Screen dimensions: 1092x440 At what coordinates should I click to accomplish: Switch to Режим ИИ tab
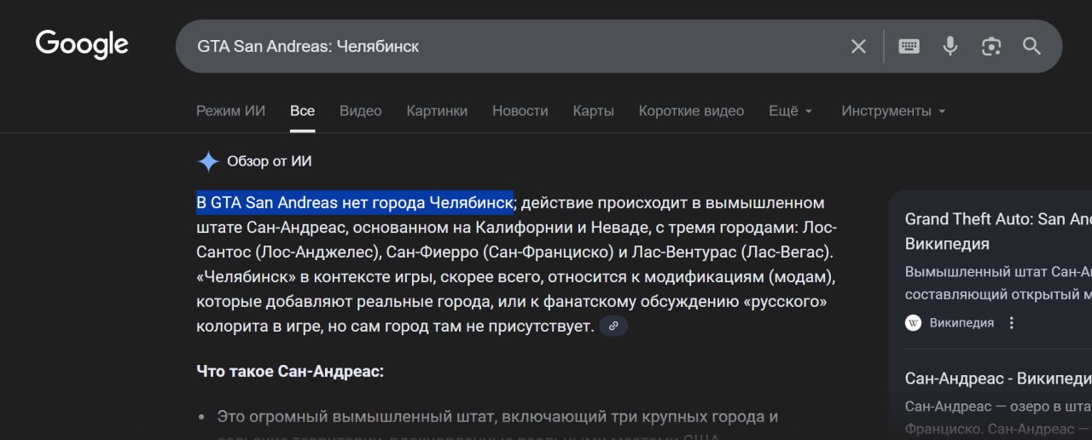(230, 111)
